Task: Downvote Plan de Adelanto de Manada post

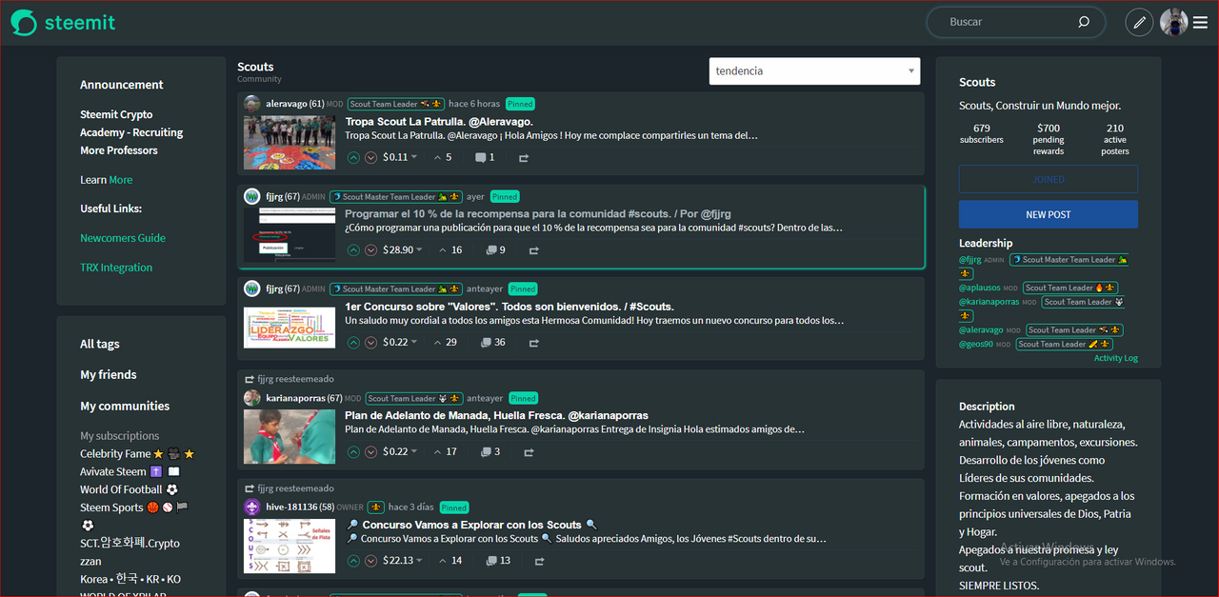Action: coord(371,452)
